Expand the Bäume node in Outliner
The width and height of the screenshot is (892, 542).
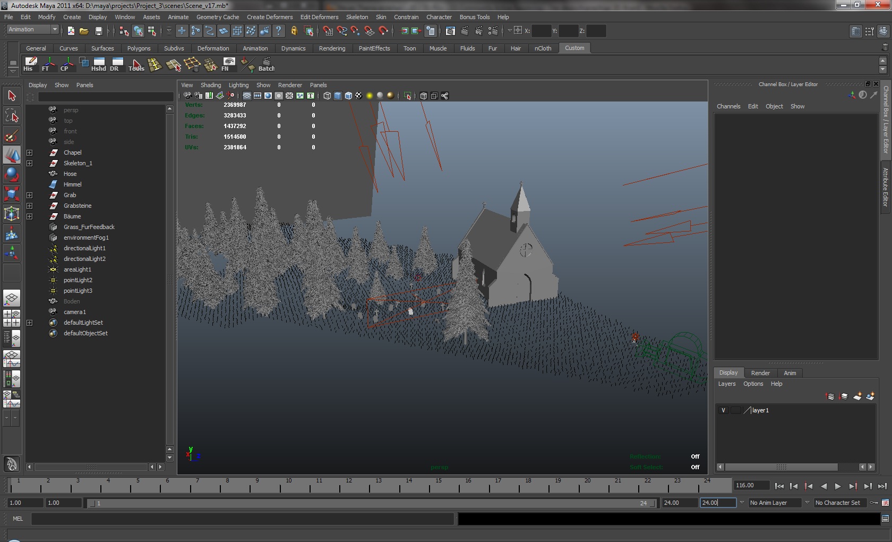(x=30, y=216)
